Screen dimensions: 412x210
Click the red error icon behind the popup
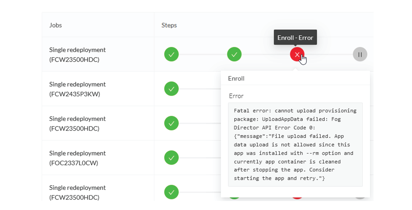297,198
